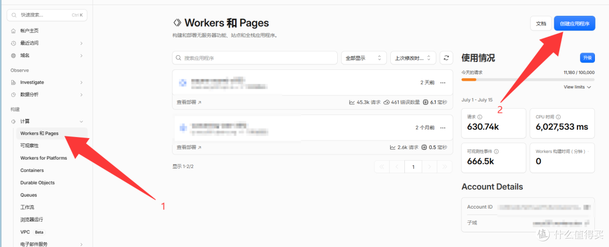Click the 11,180 / 100,000 request count
This screenshot has width=609, height=247.
[x=579, y=73]
